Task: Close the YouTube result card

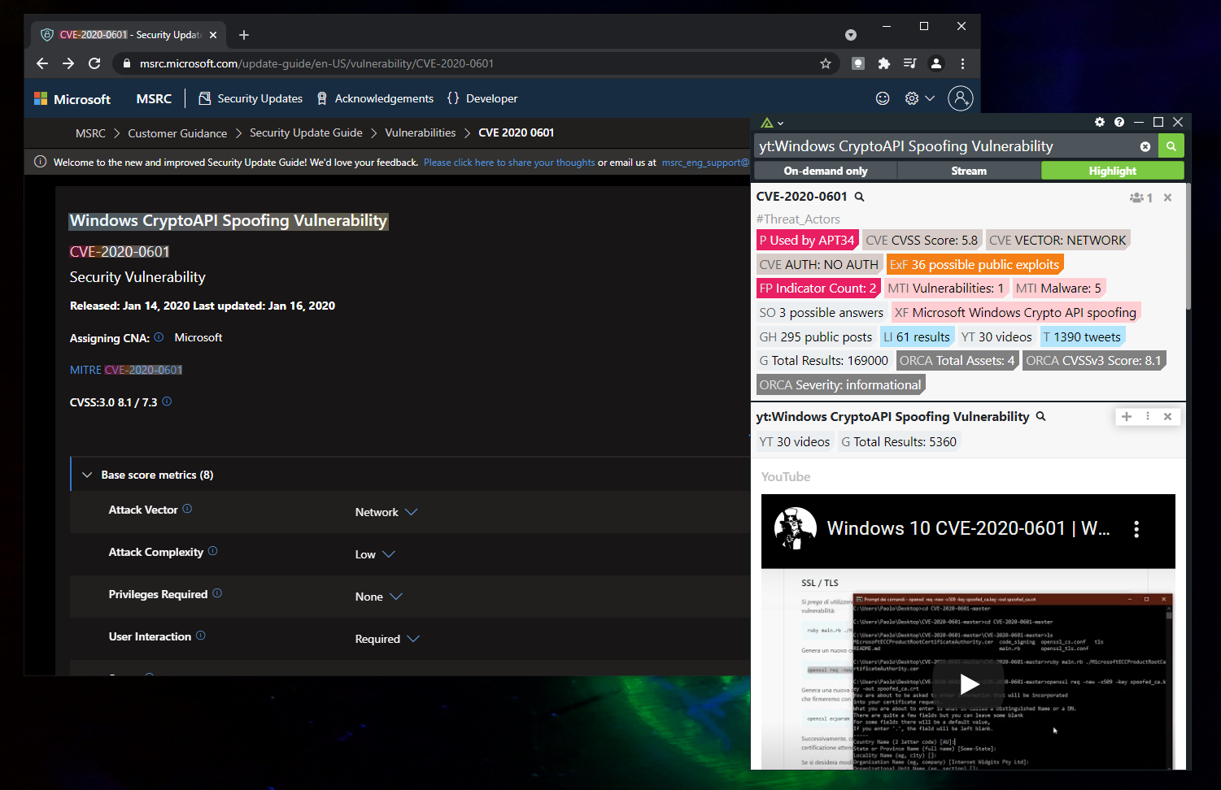Action: pos(1167,416)
